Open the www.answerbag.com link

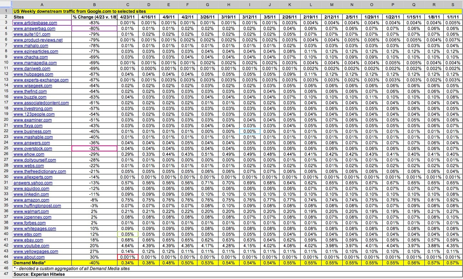[34, 29]
